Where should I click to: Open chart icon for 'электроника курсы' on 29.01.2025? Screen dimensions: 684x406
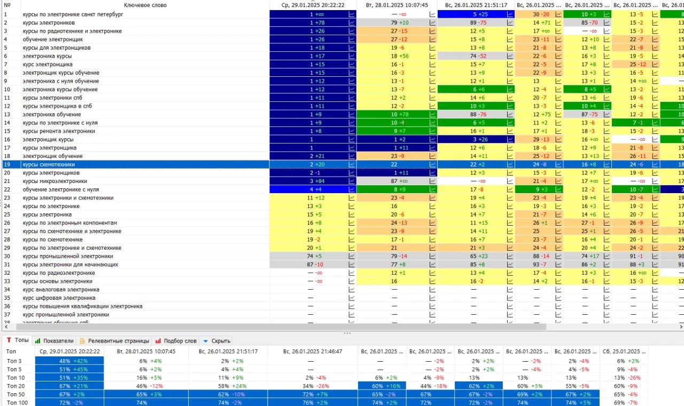tap(352, 56)
